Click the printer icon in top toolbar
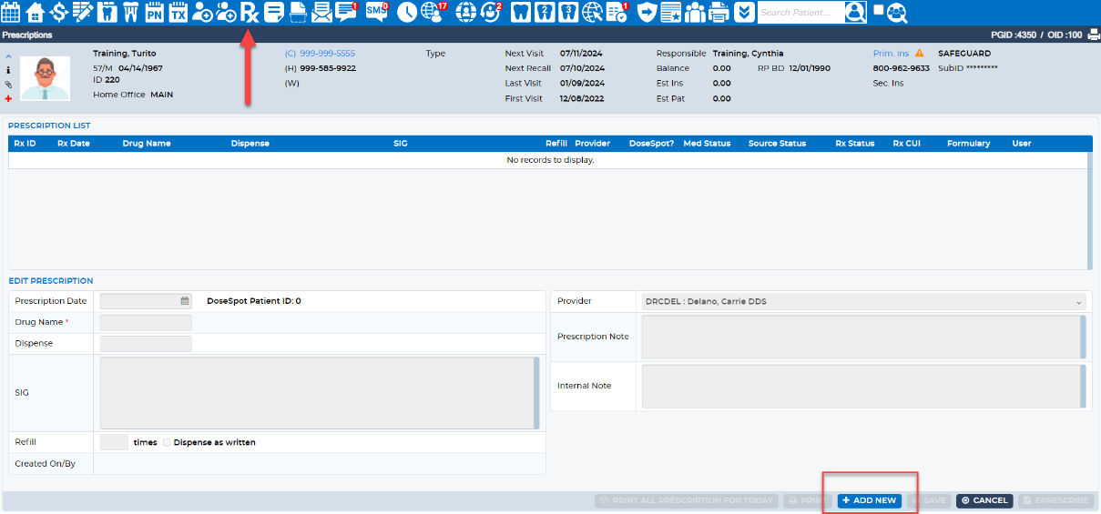The height and width of the screenshot is (514, 1101). pos(719,12)
